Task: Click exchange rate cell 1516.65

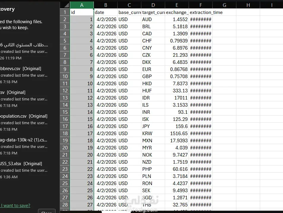Action: click(177, 133)
